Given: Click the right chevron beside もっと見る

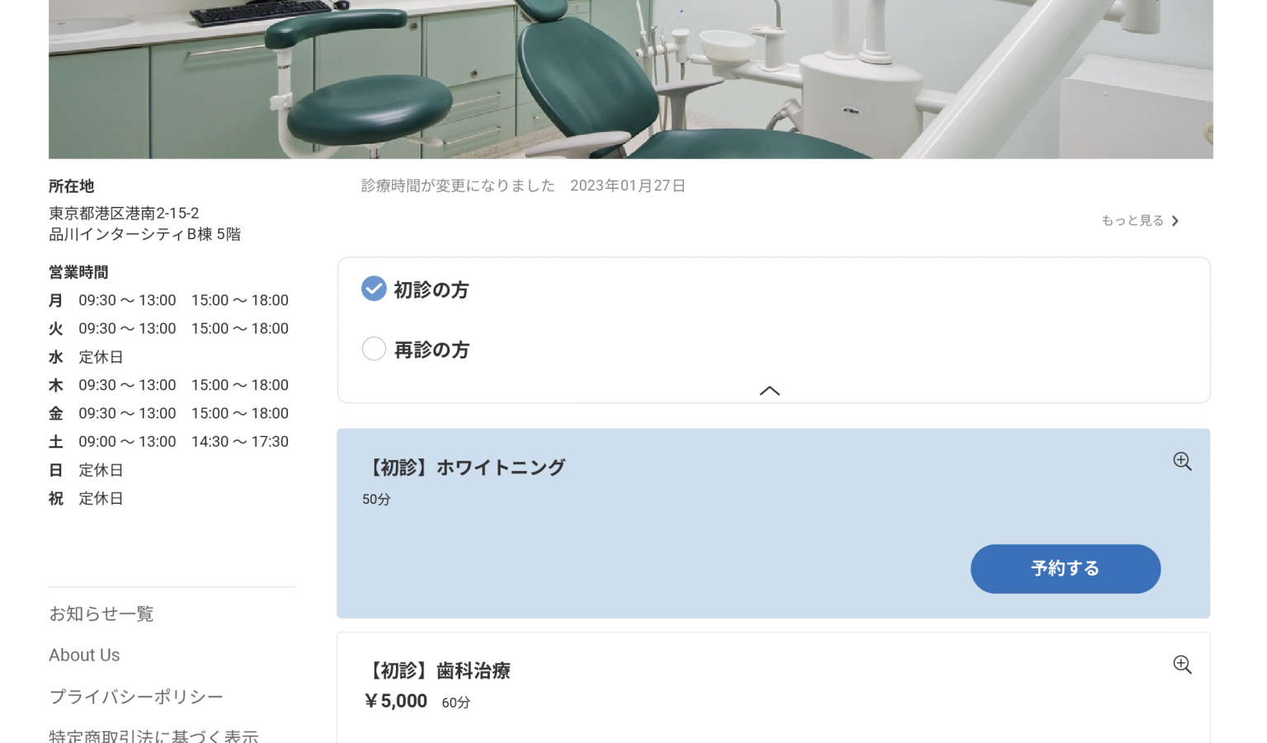Looking at the screenshot, I should 1175,221.
